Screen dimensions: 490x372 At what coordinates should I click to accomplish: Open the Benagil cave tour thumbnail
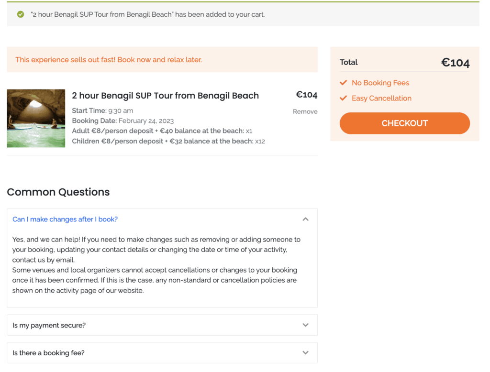pos(36,119)
